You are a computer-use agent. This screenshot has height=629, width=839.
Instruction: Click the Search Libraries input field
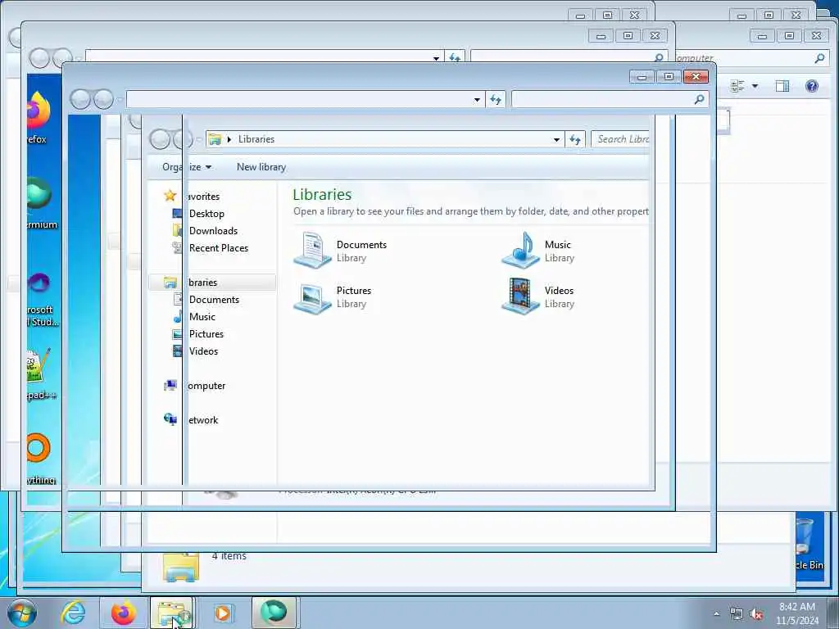tap(620, 139)
